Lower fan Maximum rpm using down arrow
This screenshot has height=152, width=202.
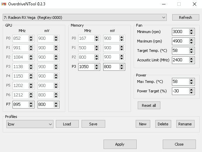pos(191,43)
